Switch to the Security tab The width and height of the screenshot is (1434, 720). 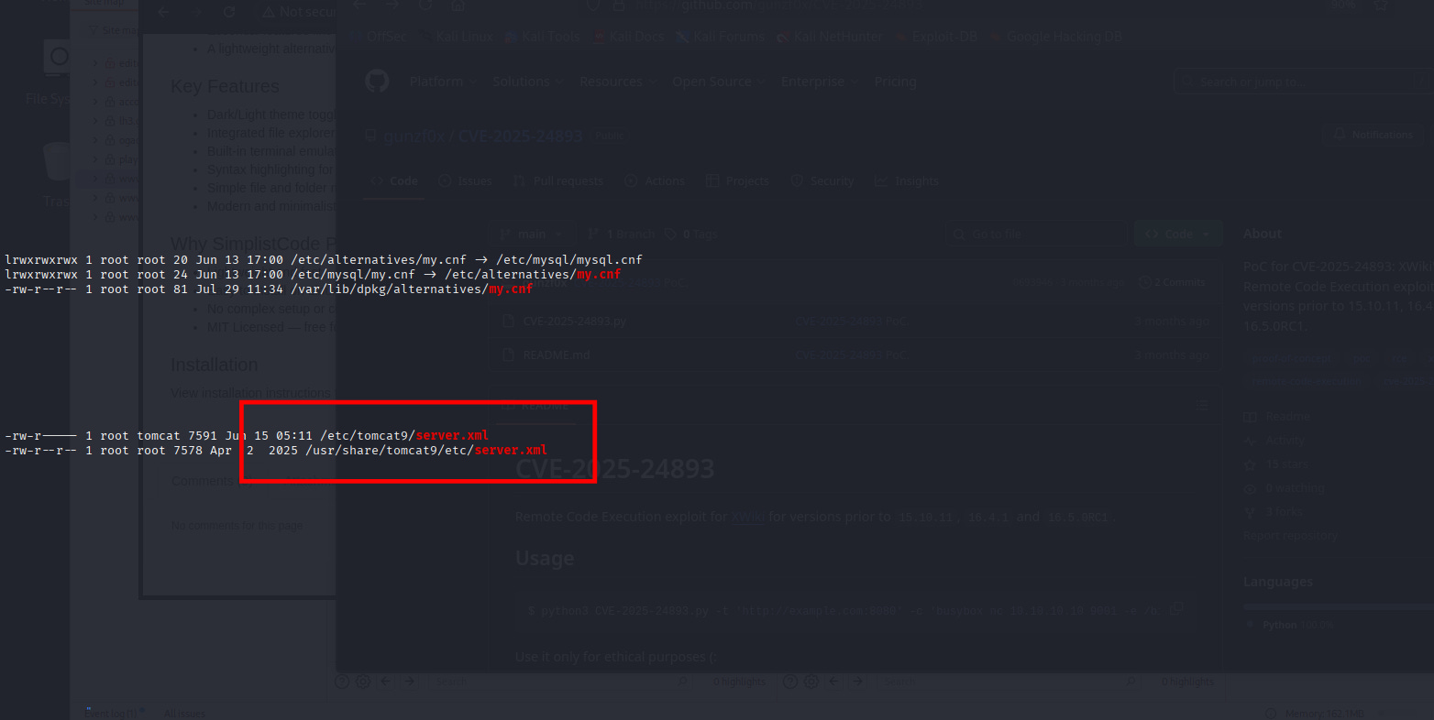(x=822, y=181)
